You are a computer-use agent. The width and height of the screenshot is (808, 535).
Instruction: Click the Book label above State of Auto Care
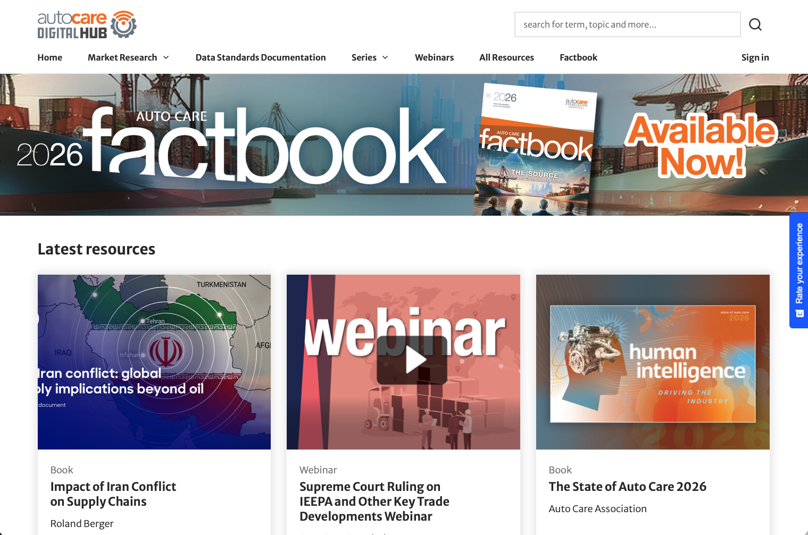[560, 470]
